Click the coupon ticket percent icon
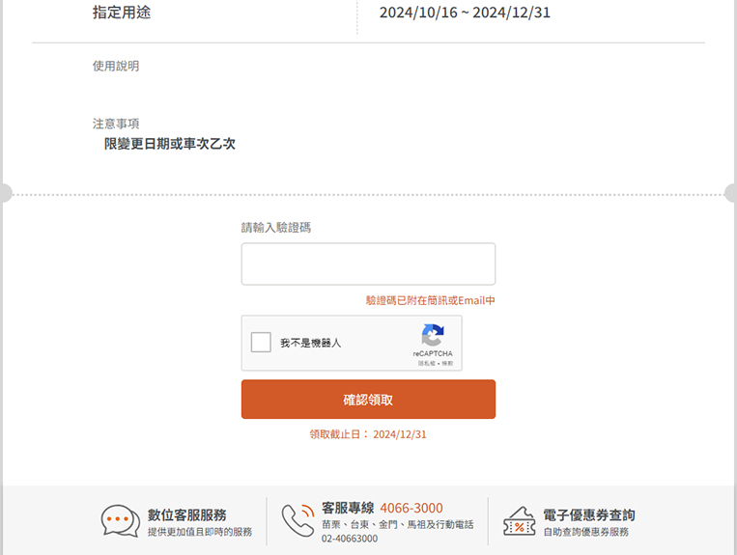This screenshot has width=737, height=555. [x=520, y=521]
